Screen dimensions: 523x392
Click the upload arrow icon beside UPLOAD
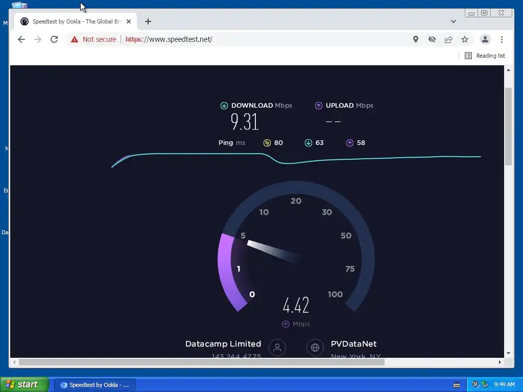319,106
